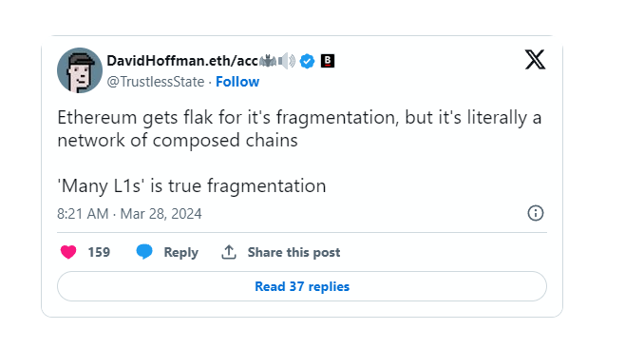
Task: Click the blue reply speech bubble icon
Action: [144, 252]
